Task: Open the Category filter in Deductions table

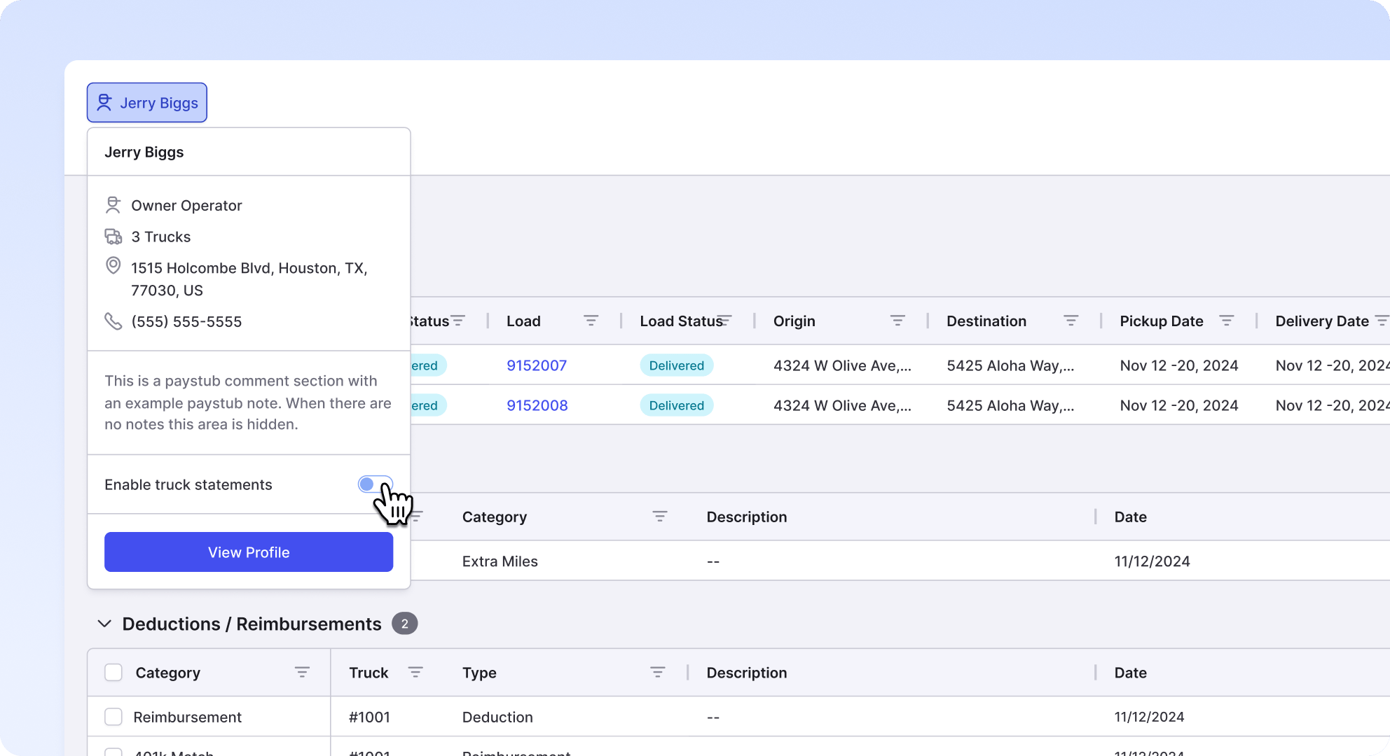Action: click(x=302, y=672)
